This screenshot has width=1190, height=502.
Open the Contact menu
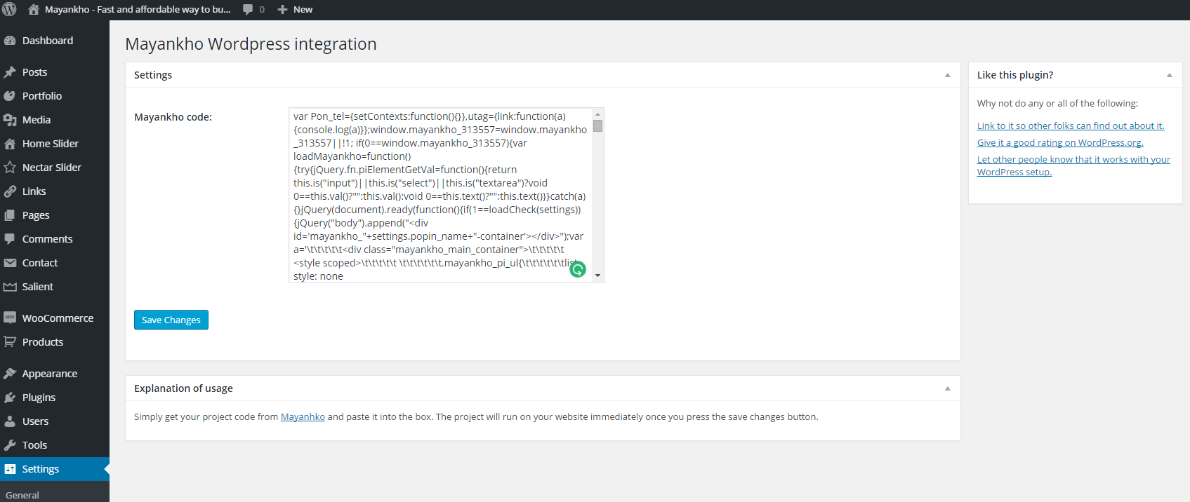55,263
